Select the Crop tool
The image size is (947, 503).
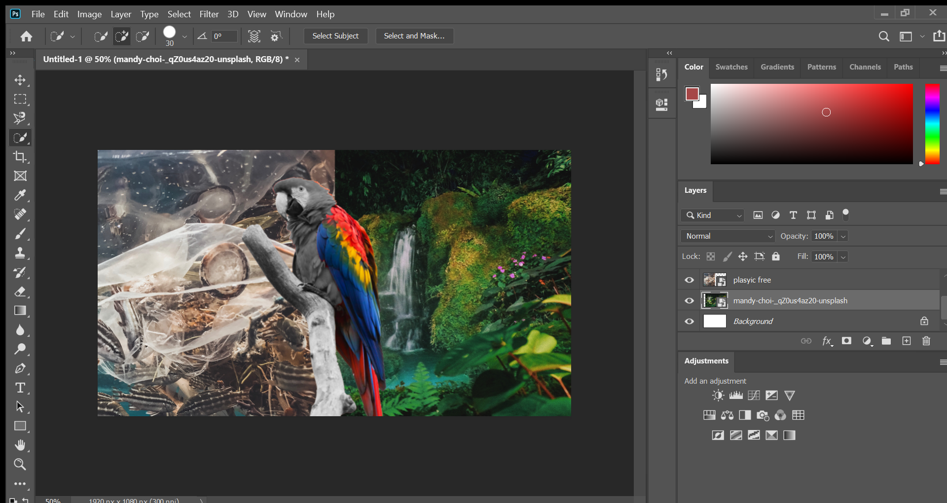tap(20, 157)
